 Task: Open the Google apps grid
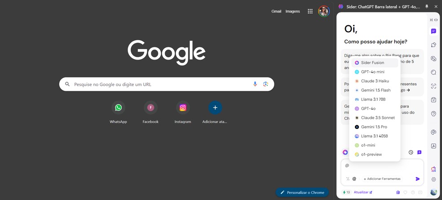(x=310, y=11)
